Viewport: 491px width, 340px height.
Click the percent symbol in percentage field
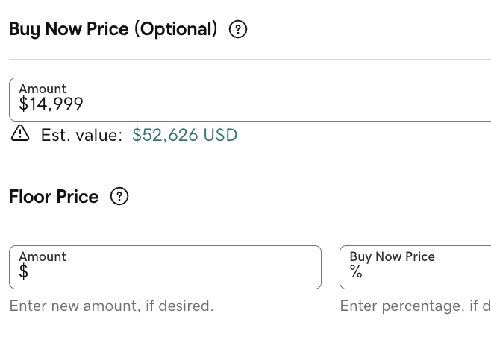(356, 271)
